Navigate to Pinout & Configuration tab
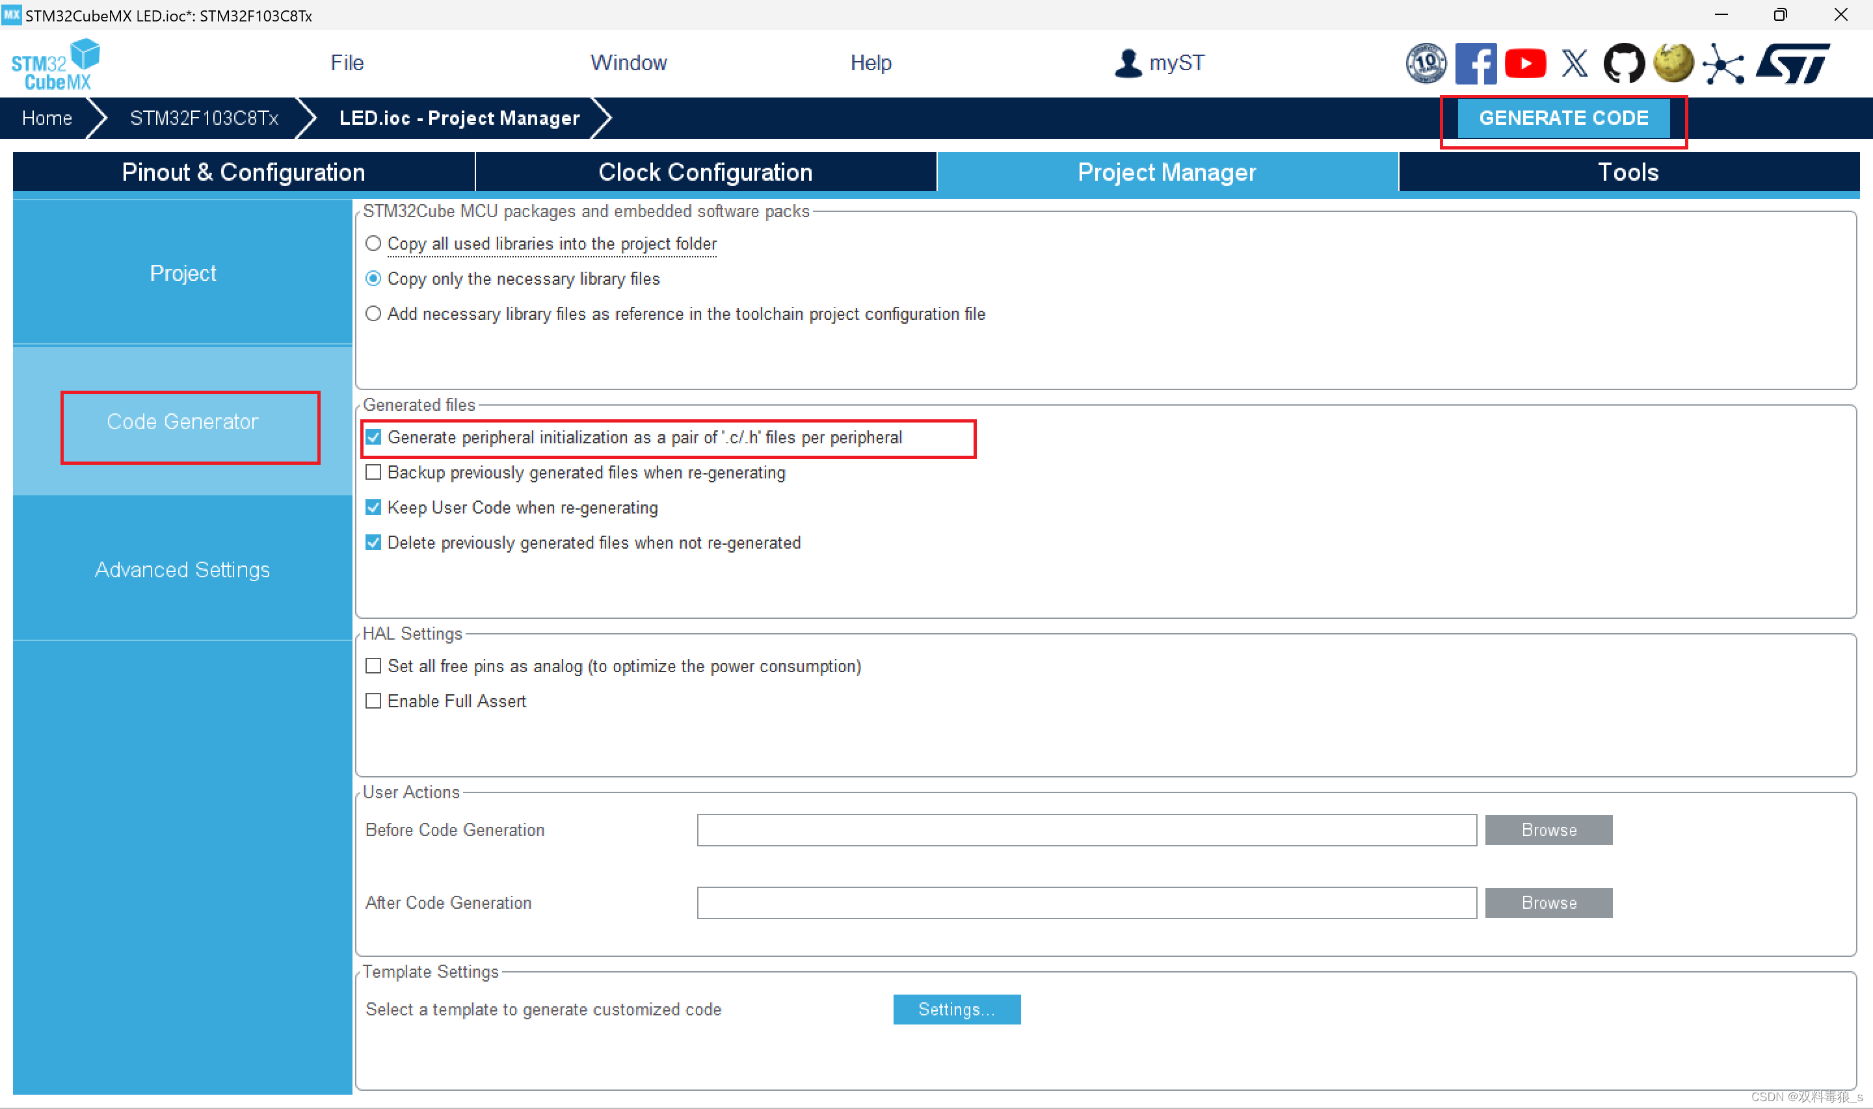This screenshot has height=1109, width=1873. 243,172
